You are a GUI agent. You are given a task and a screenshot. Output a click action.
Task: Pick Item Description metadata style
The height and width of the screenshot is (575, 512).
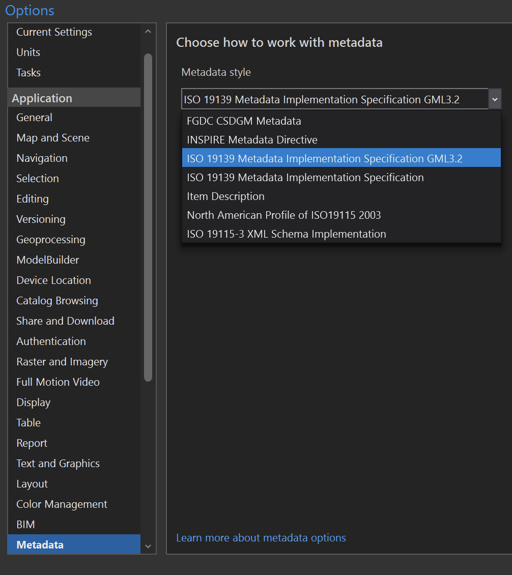pos(225,196)
